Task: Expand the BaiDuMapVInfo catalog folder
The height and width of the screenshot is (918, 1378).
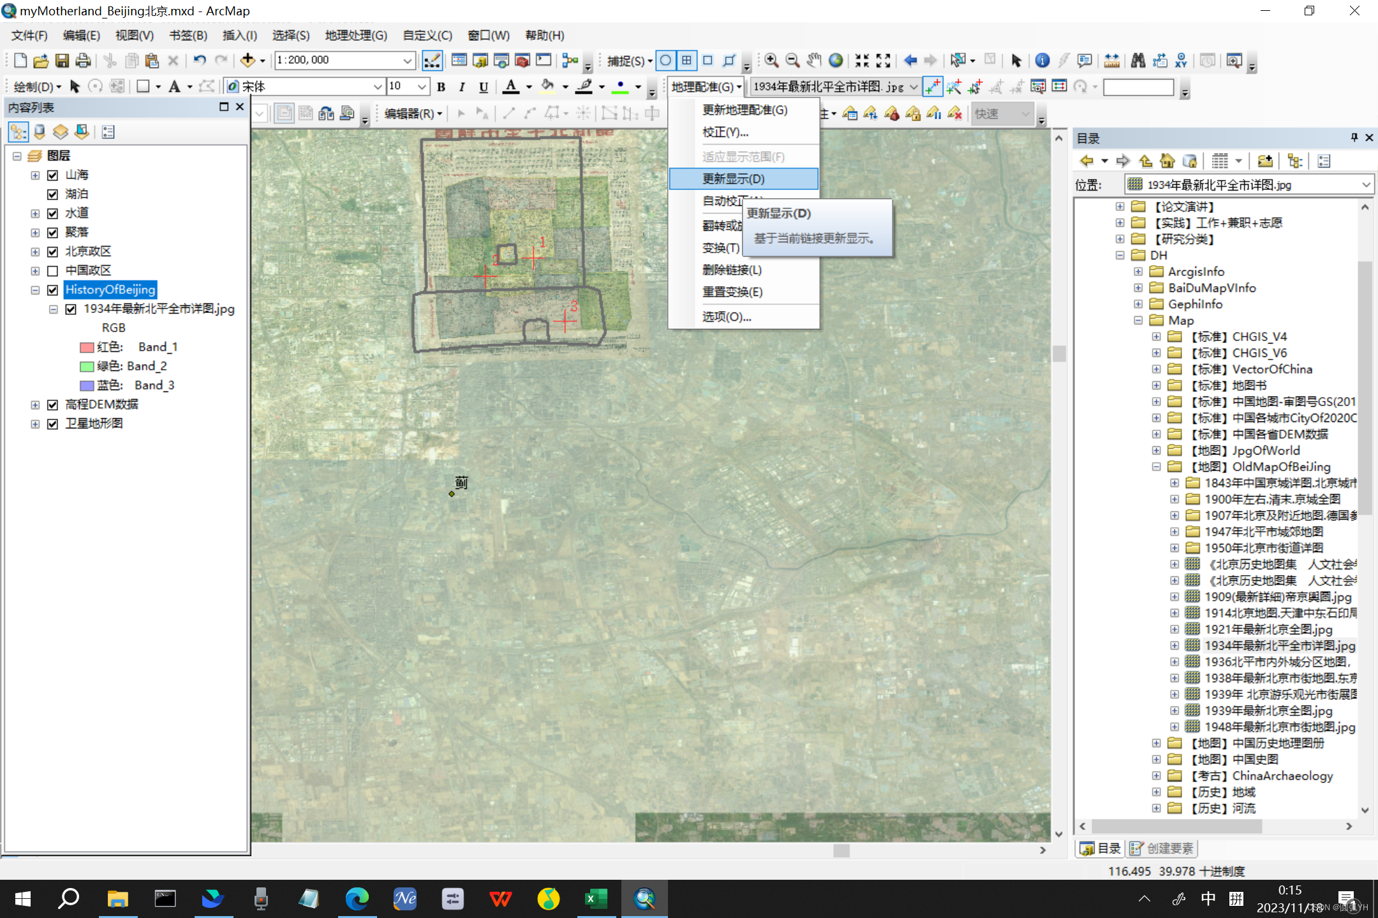Action: click(x=1138, y=288)
